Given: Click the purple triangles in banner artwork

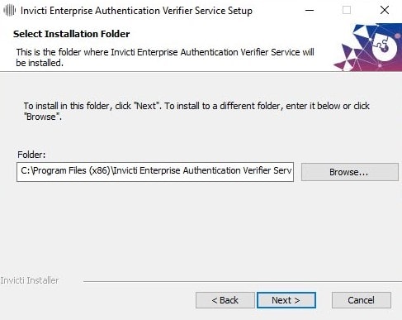Looking at the screenshot, I should (348, 57).
